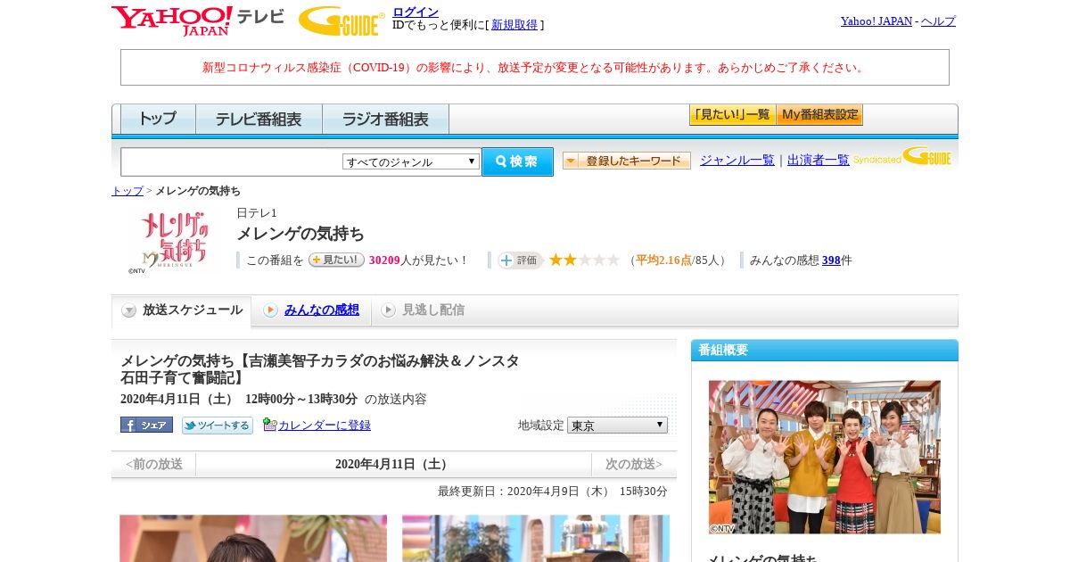Open the My番組表設定 button

tap(819, 115)
